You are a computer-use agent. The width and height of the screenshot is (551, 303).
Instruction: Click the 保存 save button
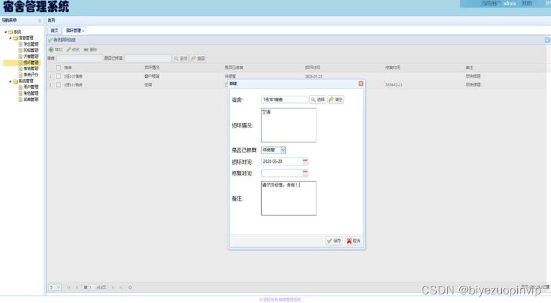[334, 241]
